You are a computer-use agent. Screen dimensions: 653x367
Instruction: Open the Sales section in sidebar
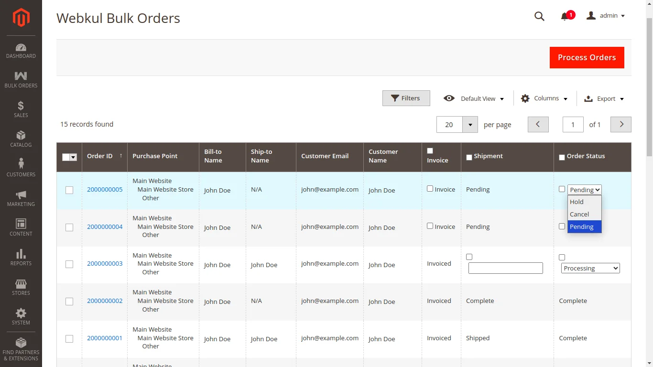point(21,109)
